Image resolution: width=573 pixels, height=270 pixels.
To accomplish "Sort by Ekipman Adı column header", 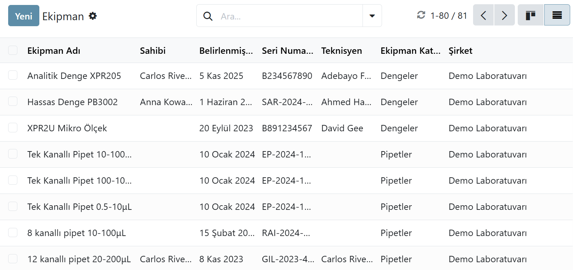I will pos(54,51).
